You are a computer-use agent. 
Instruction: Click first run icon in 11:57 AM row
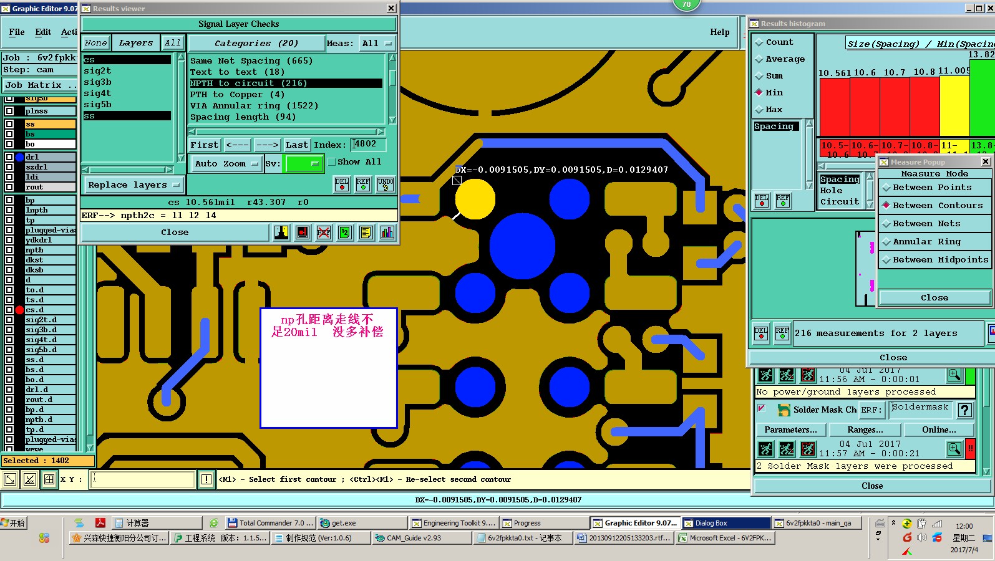tap(766, 449)
